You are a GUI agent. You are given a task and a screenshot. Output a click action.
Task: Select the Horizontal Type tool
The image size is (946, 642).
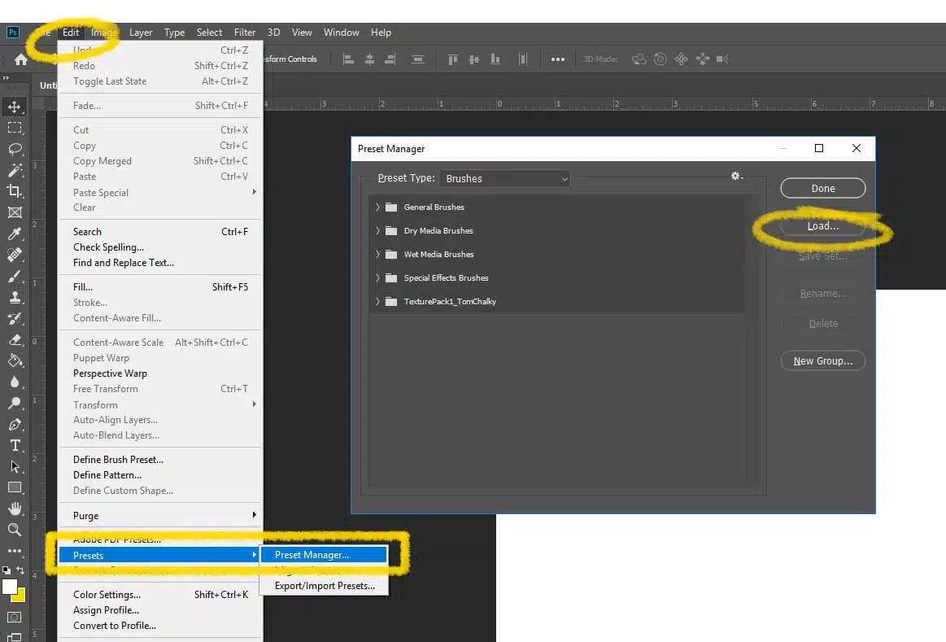(15, 445)
